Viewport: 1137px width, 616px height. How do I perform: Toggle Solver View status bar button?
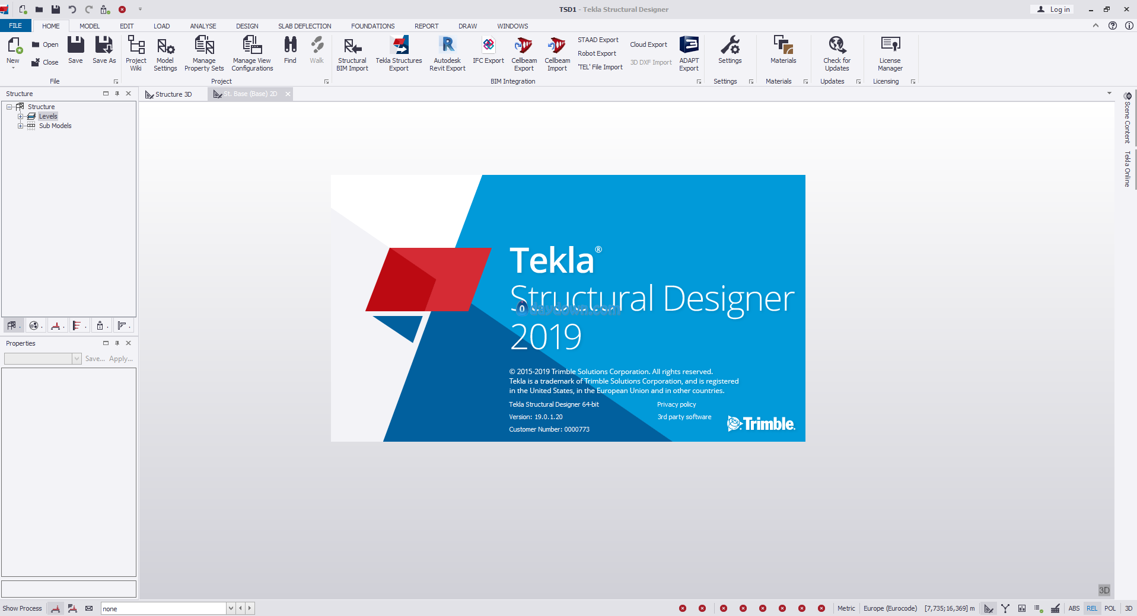pos(1005,608)
